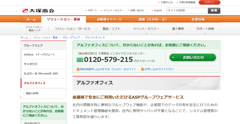The height and width of the screenshot is (124, 240).
Task: Open the サポート体制 dropdown
Action: [205, 29]
